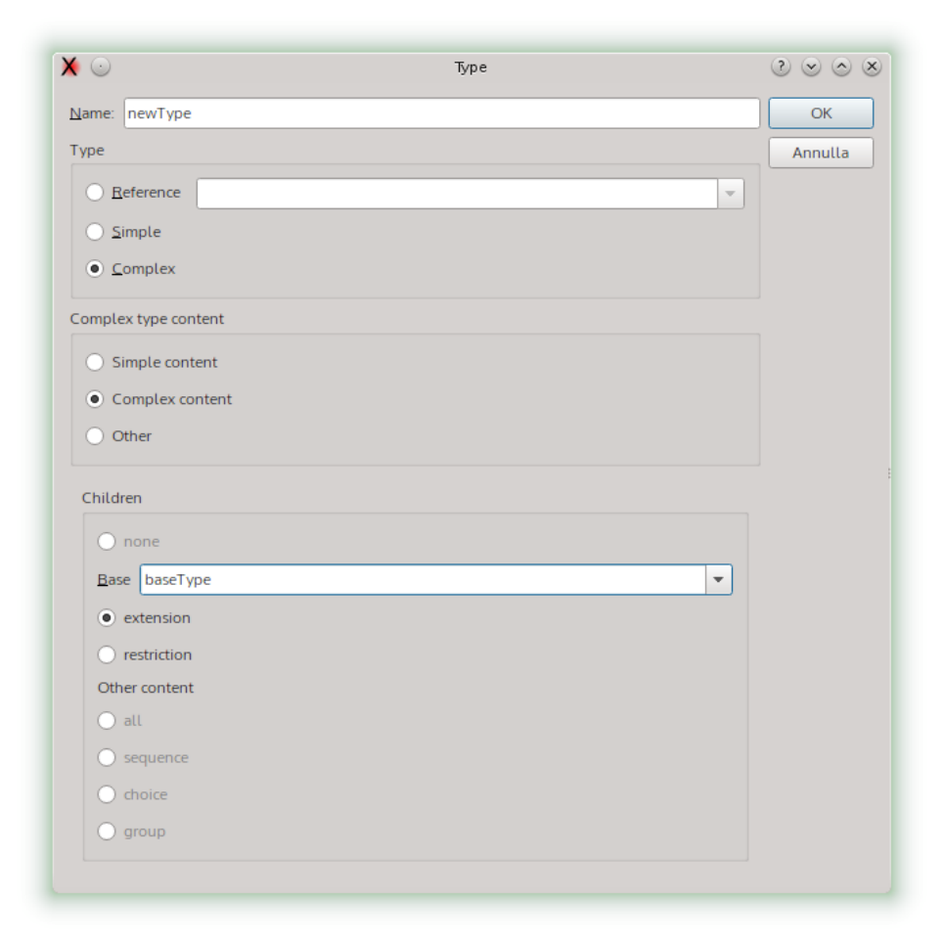Click the Complex type content heading

(x=147, y=319)
